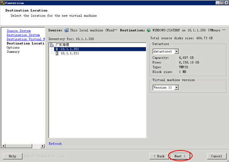This screenshot has width=229, height=162.
Task: Open the Version 11 dropdown
Action: click(x=176, y=88)
